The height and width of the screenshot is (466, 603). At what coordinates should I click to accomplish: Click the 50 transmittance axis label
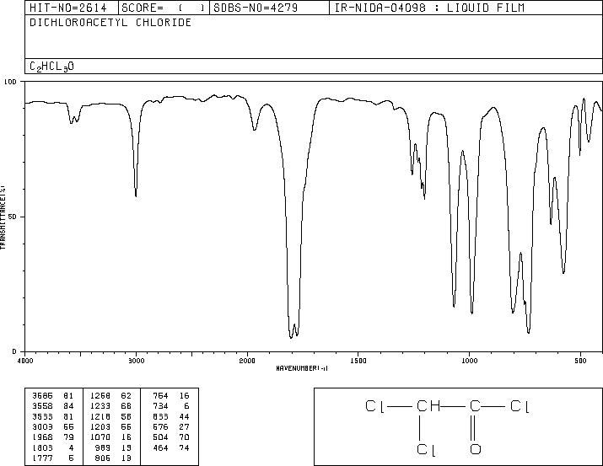coord(13,217)
